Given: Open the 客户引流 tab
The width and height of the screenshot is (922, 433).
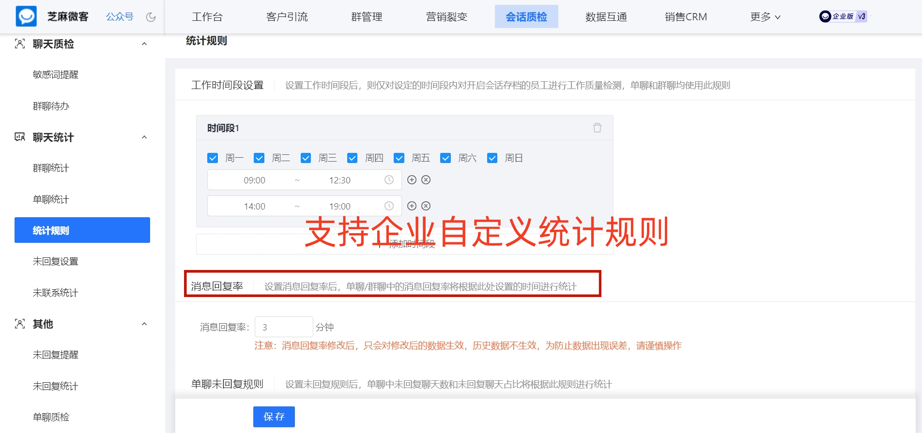Looking at the screenshot, I should pyautogui.click(x=287, y=17).
